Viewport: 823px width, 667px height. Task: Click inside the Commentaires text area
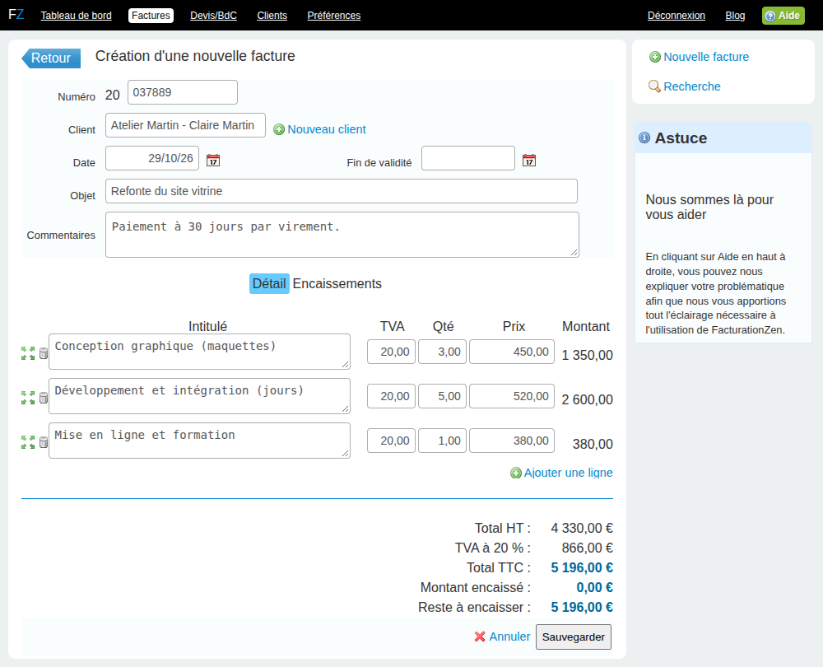coord(342,235)
